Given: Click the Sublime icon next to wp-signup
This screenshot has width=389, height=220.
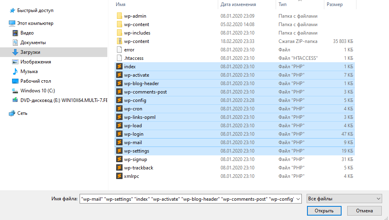Looking at the screenshot, I should point(119,159).
